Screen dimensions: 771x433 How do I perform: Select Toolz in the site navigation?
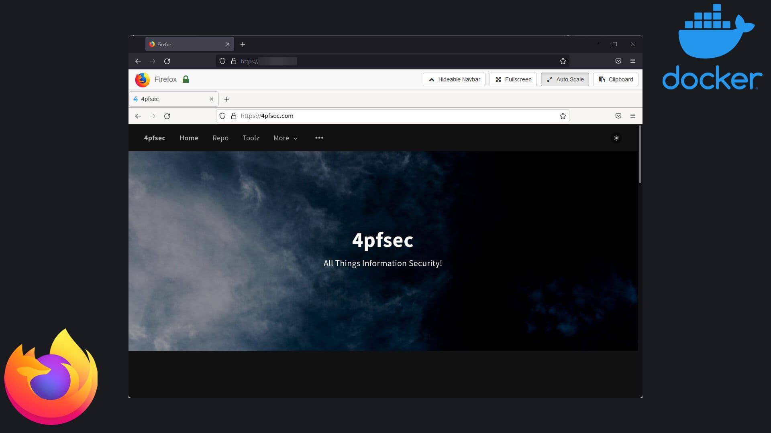point(251,138)
